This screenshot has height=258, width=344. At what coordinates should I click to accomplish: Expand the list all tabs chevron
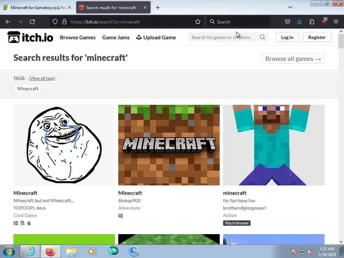pyautogui.click(x=290, y=7)
